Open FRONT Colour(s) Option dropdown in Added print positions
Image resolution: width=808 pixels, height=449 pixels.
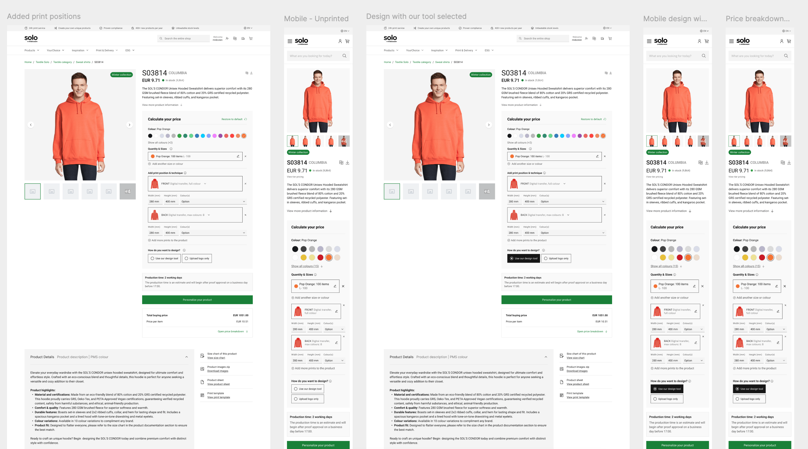click(x=213, y=202)
